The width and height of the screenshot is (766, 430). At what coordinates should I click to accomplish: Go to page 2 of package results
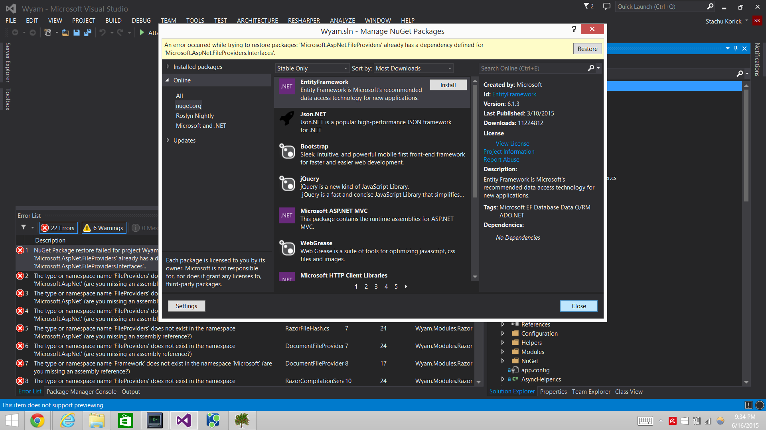click(366, 286)
